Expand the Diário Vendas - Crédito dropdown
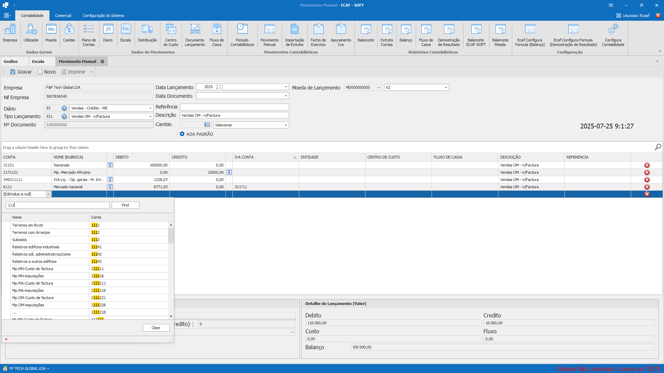This screenshot has width=664, height=373. [150, 108]
